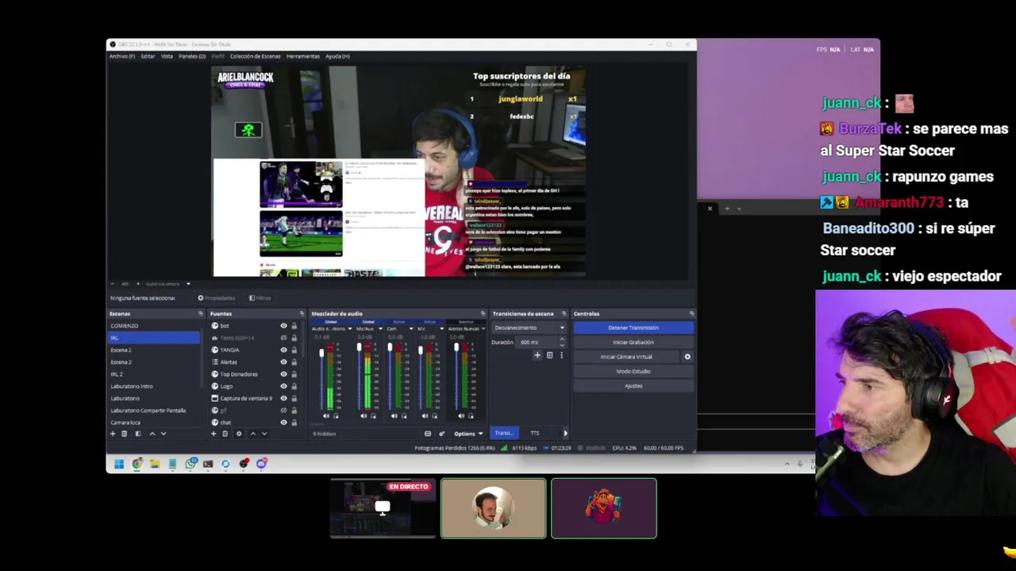
Task: Move source up with Fuentes up arrow
Action: (252, 434)
